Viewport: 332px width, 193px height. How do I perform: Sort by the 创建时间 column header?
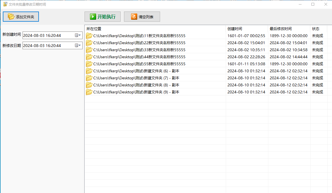pyautogui.click(x=247, y=29)
